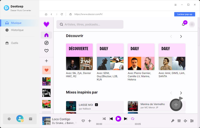This screenshot has width=200, height=128.
Task: Add current track to playlist plus icon
Action: click(90, 121)
